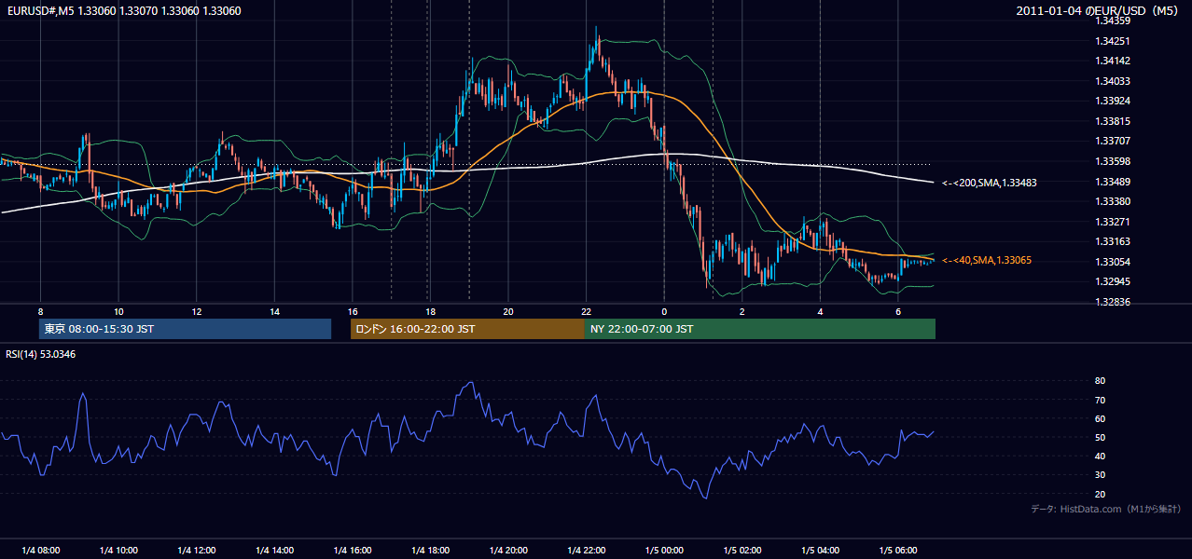Click price axis value 1.34142
The image size is (1192, 559).
pos(1114,61)
